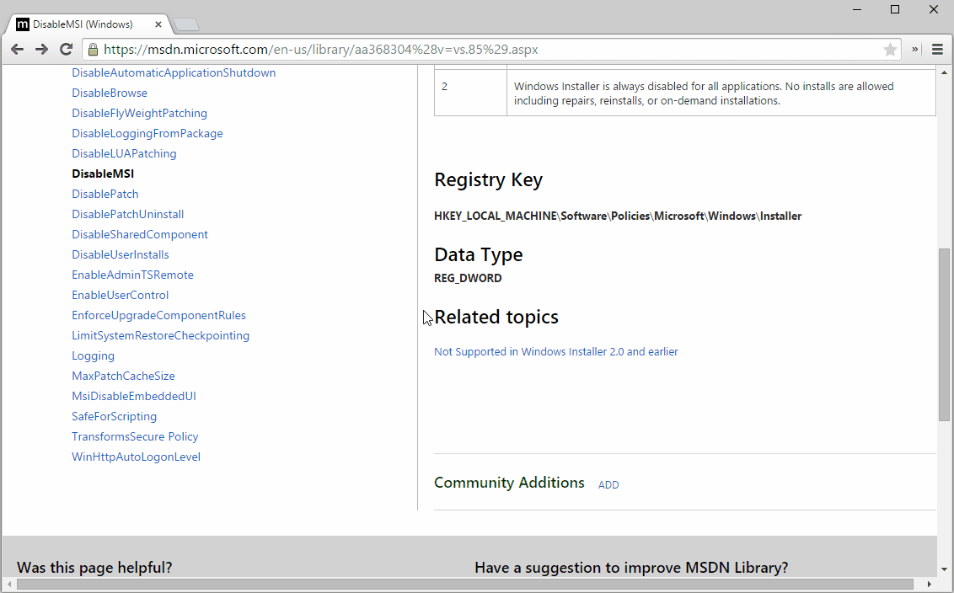Click the HKEY_LOCAL_MACHINE registry key path
Viewport: 954px width, 593px height.
point(618,216)
